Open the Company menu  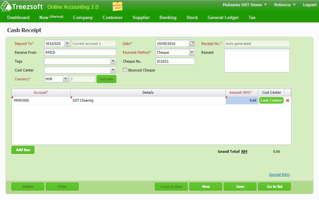pyautogui.click(x=83, y=17)
